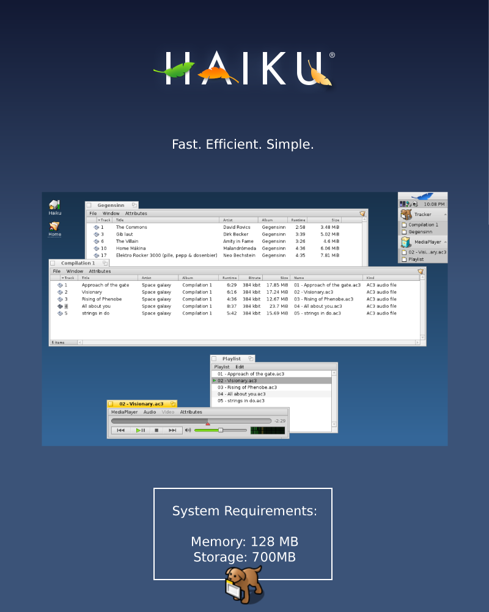The image size is (489, 612).
Task: Click the feather icon in Compilation 1 menu bar
Action: (421, 271)
